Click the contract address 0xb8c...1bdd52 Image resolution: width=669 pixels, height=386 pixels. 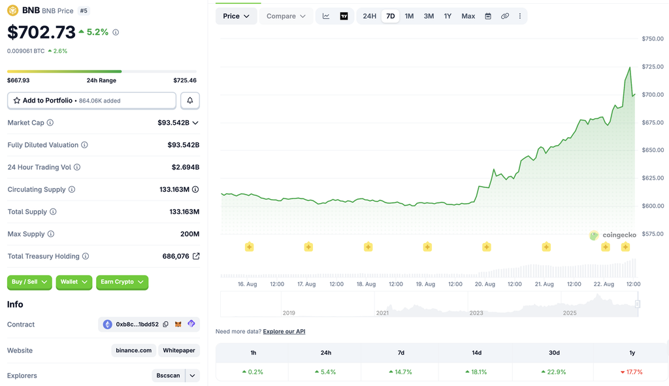[x=137, y=324]
